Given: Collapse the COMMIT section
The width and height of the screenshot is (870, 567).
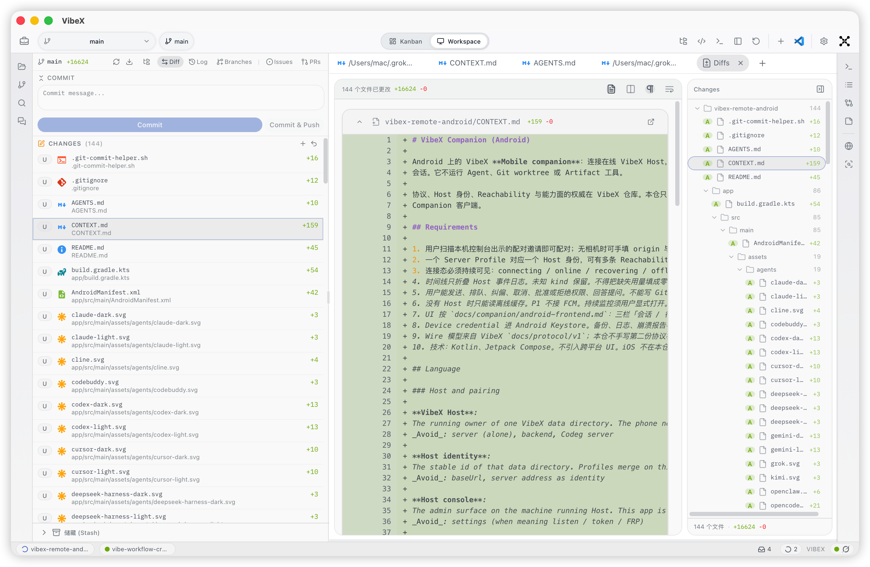Looking at the screenshot, I should [41, 78].
